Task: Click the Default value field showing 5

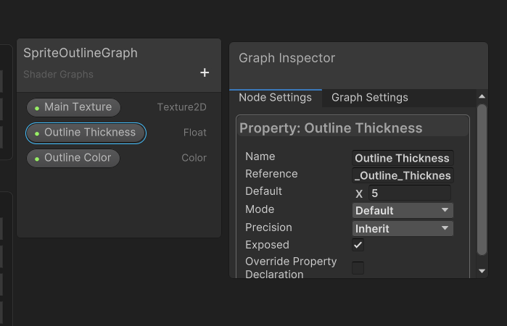Action: coord(409,193)
